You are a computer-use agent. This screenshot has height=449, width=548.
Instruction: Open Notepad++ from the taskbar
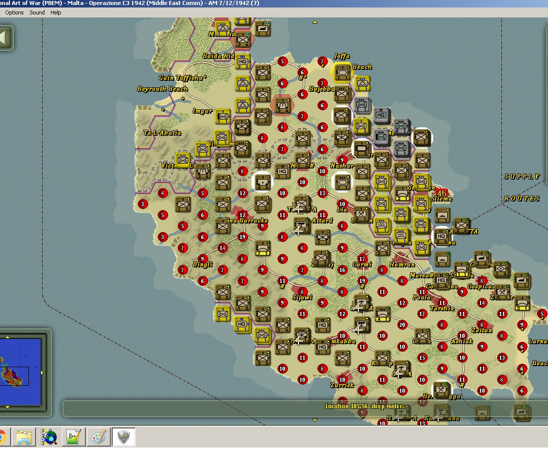[74, 437]
